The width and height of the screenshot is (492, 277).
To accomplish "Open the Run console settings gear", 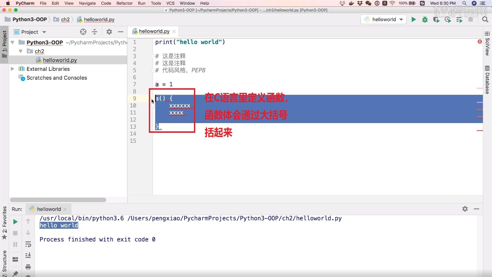I will click(465, 209).
